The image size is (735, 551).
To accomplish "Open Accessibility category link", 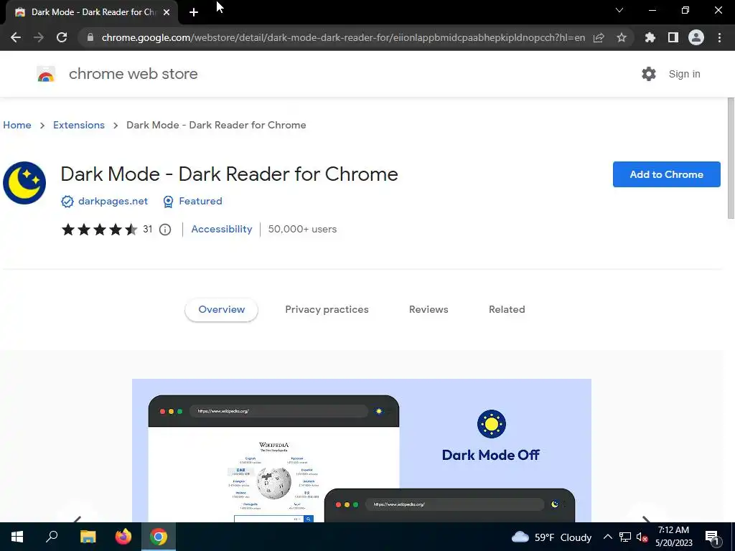I will 222,229.
